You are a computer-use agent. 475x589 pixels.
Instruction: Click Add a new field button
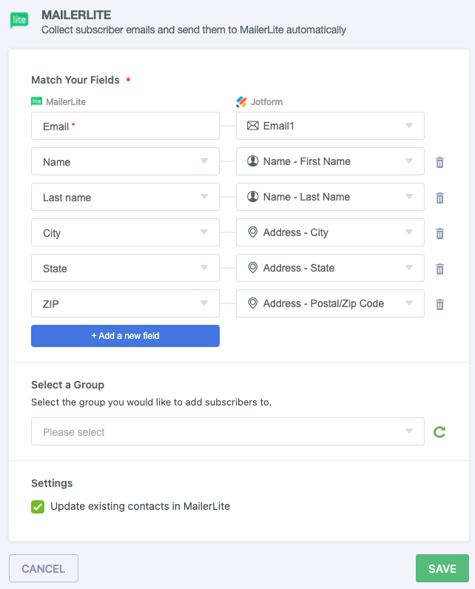[x=125, y=336]
